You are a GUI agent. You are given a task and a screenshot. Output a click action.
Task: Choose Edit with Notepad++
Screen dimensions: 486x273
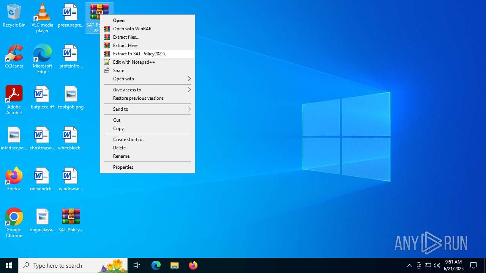click(x=147, y=62)
